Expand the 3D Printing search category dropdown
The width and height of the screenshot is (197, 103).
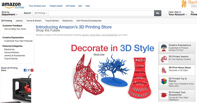tap(41, 13)
